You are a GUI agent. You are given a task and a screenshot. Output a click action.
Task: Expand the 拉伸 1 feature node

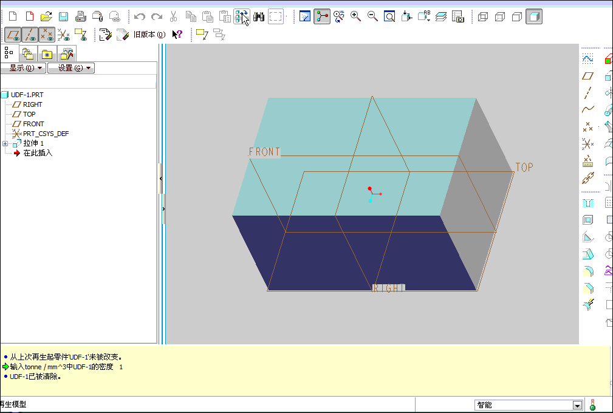[x=5, y=143]
